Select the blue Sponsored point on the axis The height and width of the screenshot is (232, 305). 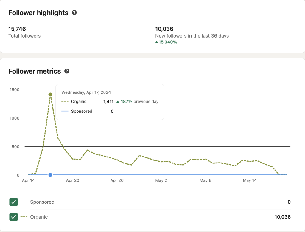pos(50,175)
